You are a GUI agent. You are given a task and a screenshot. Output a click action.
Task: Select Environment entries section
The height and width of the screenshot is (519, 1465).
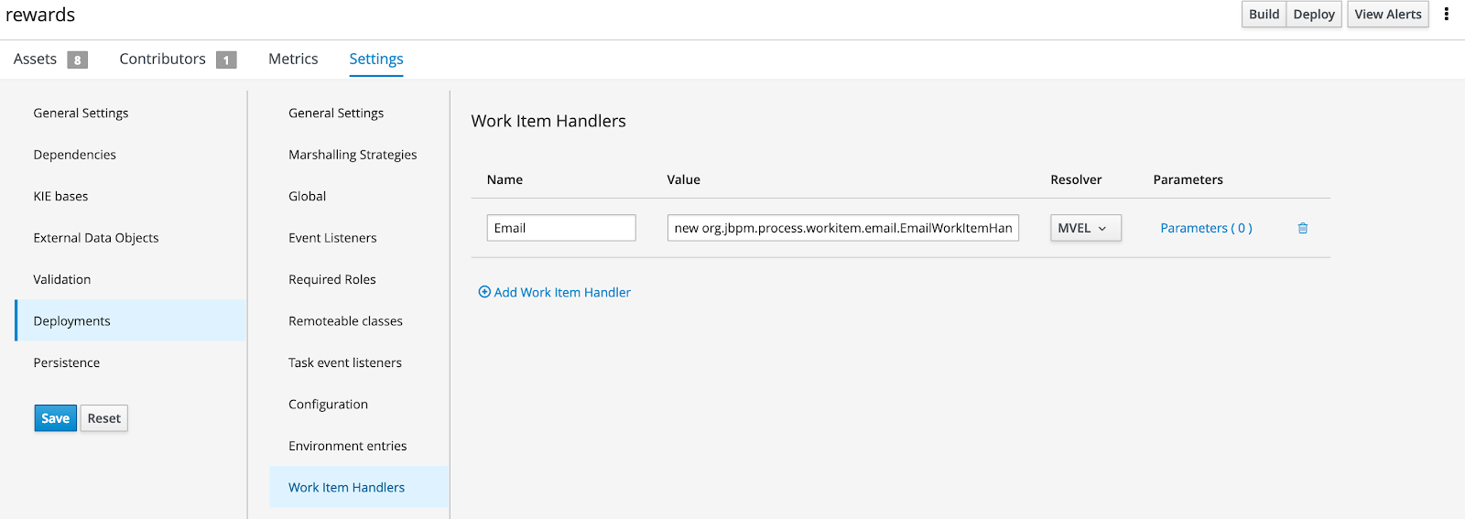coord(348,446)
